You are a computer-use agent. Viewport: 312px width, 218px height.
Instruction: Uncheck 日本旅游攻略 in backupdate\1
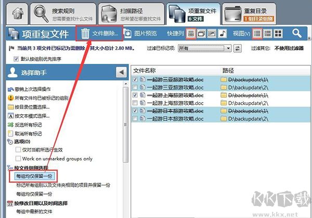point(135,111)
